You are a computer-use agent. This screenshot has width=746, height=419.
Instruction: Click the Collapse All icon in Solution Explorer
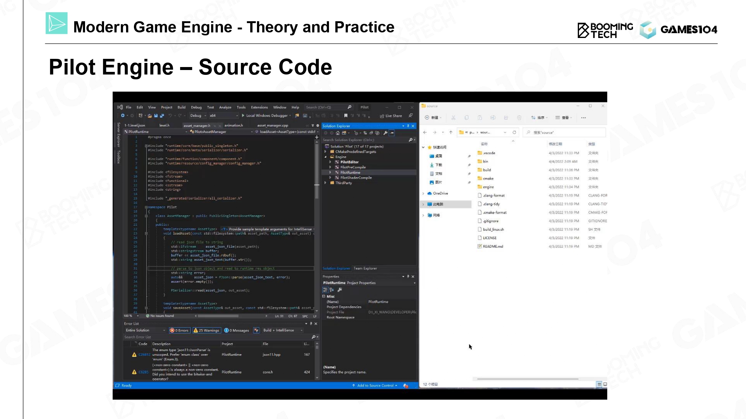click(x=371, y=133)
